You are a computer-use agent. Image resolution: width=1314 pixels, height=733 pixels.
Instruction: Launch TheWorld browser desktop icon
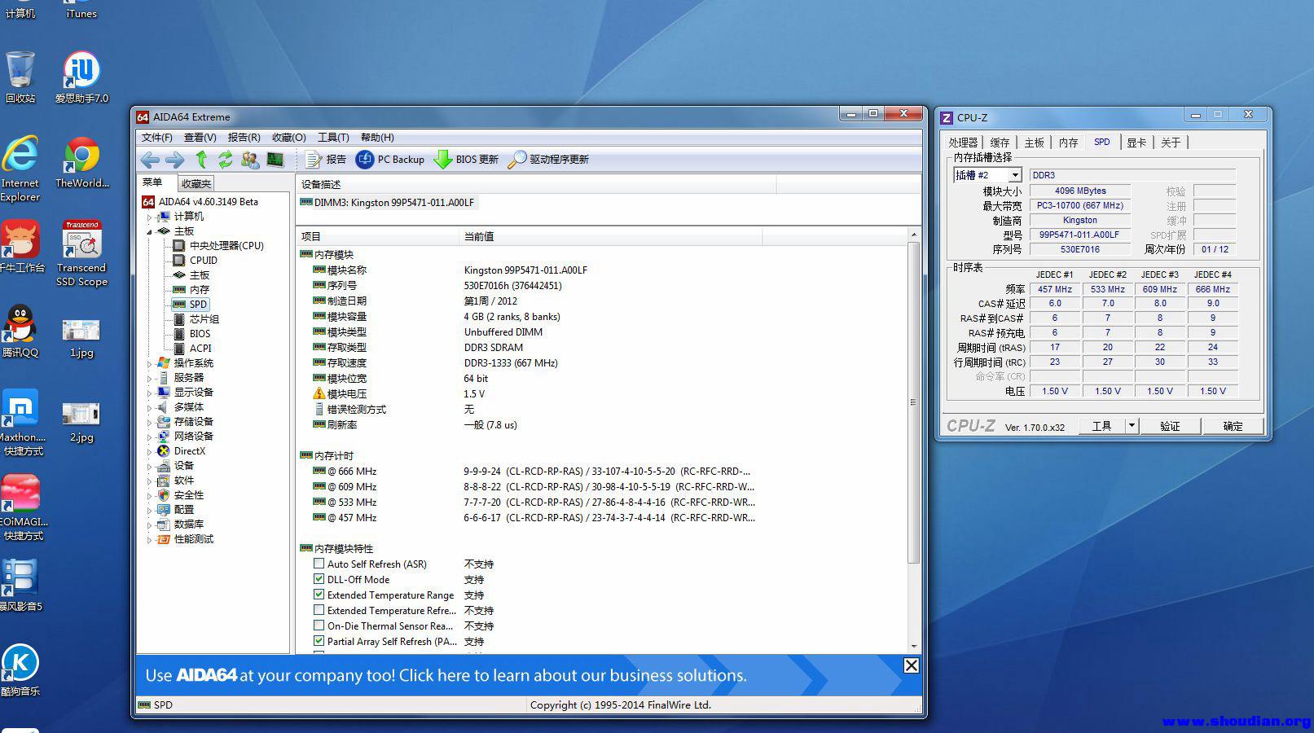click(x=81, y=163)
